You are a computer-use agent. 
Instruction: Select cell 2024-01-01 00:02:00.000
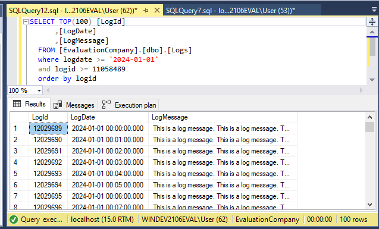pos(108,151)
